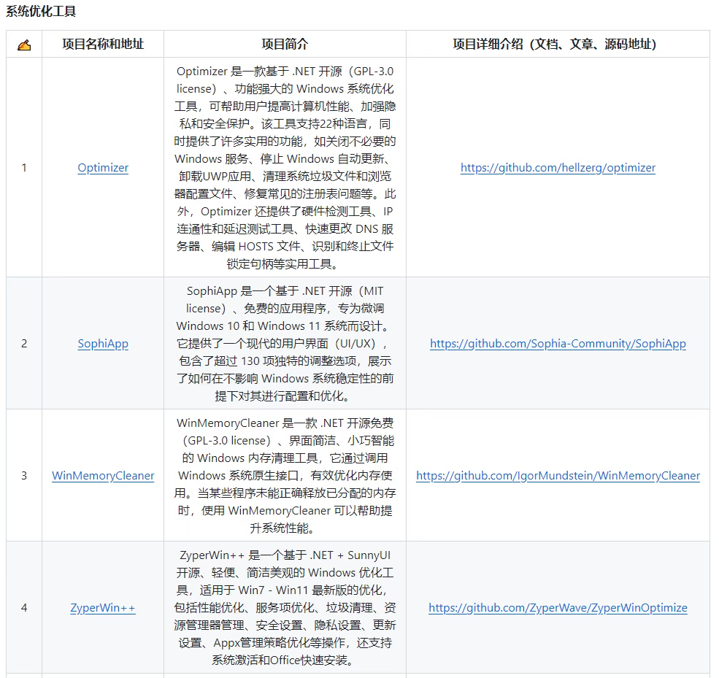719x678 pixels.
Task: Click the 项目名称和地址 column header
Action: tap(103, 44)
